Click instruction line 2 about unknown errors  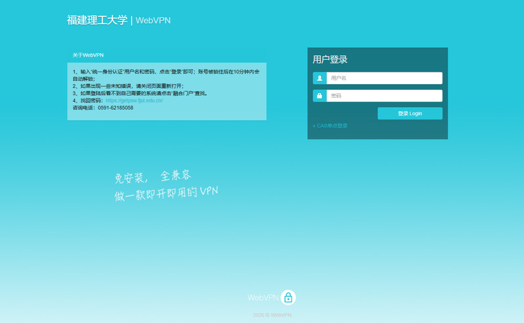pos(128,86)
